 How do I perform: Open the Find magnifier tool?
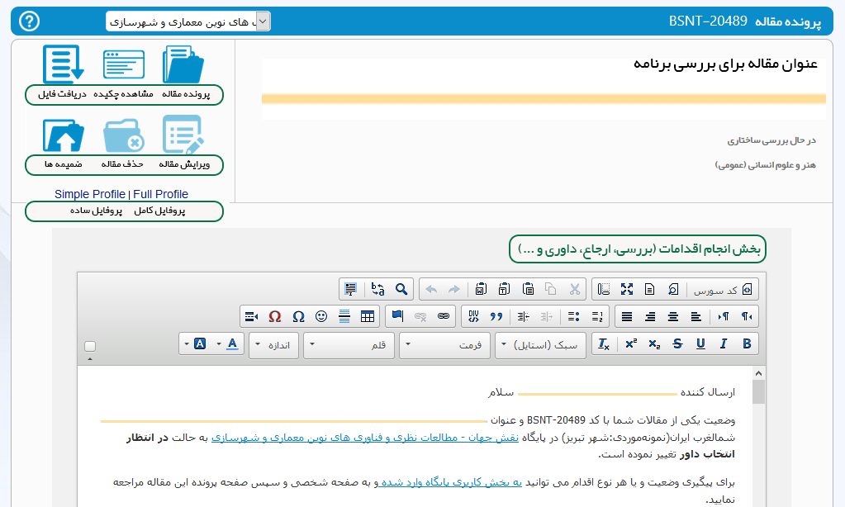click(401, 289)
